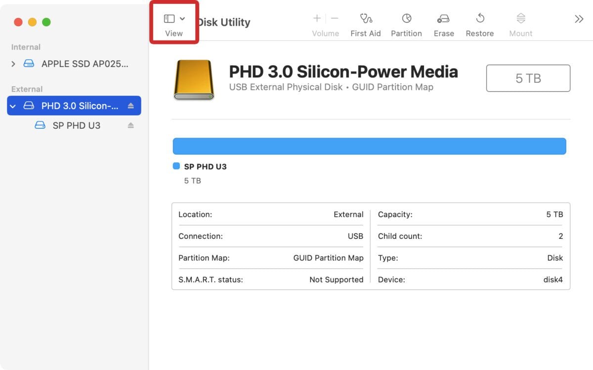Add a new Volume with the plus icon
Viewport: 593px width, 370px height.
click(x=316, y=18)
